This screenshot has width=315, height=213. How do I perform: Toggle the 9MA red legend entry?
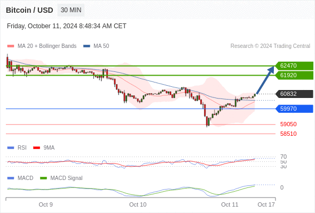(x=44, y=148)
